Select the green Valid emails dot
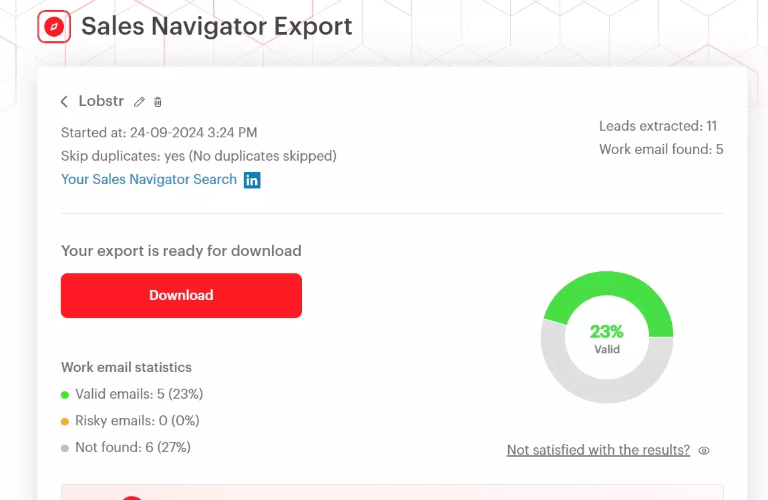Image resolution: width=768 pixels, height=500 pixels. tap(65, 394)
